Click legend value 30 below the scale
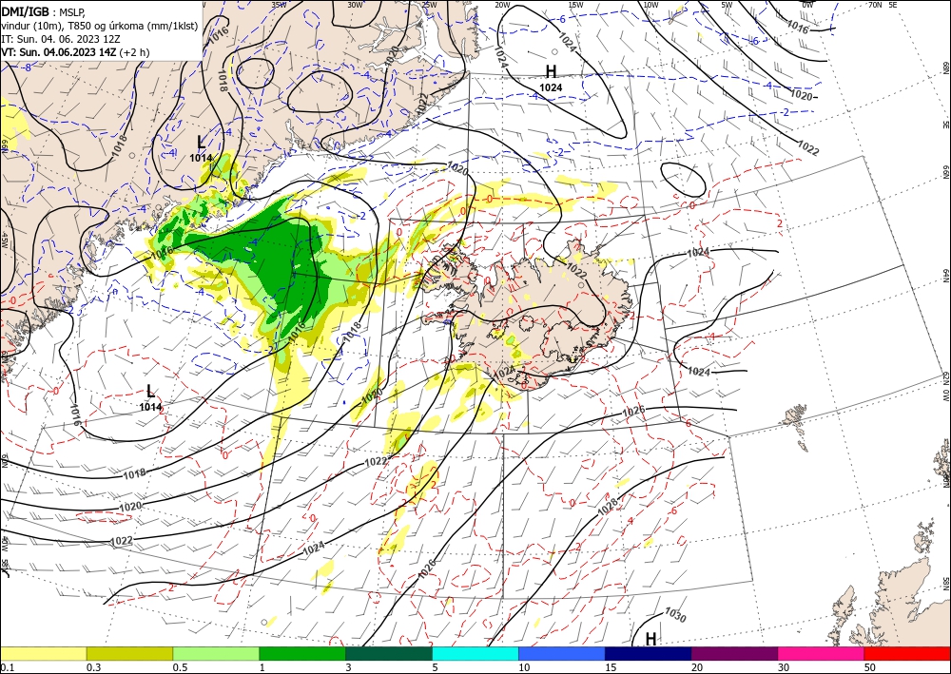The width and height of the screenshot is (951, 674). [x=784, y=667]
